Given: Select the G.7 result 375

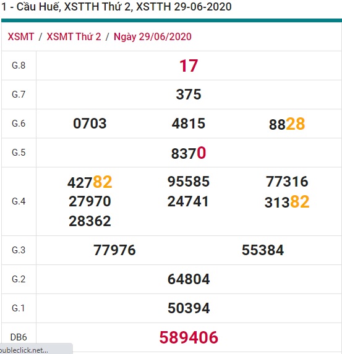Looking at the screenshot, I should [x=189, y=94].
